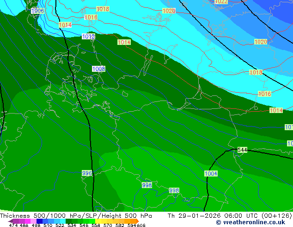
Task: Click the red 1022 isobar label
Action: tap(222, 2)
